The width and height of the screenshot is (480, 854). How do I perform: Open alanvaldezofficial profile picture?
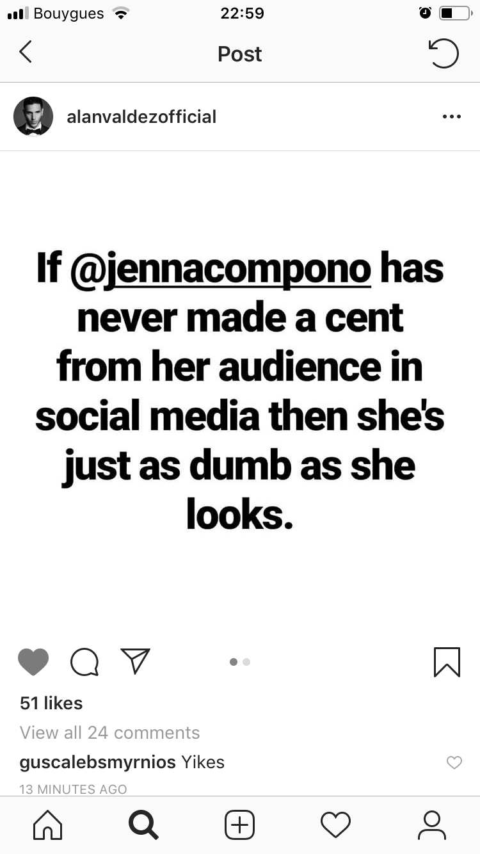pyautogui.click(x=33, y=117)
